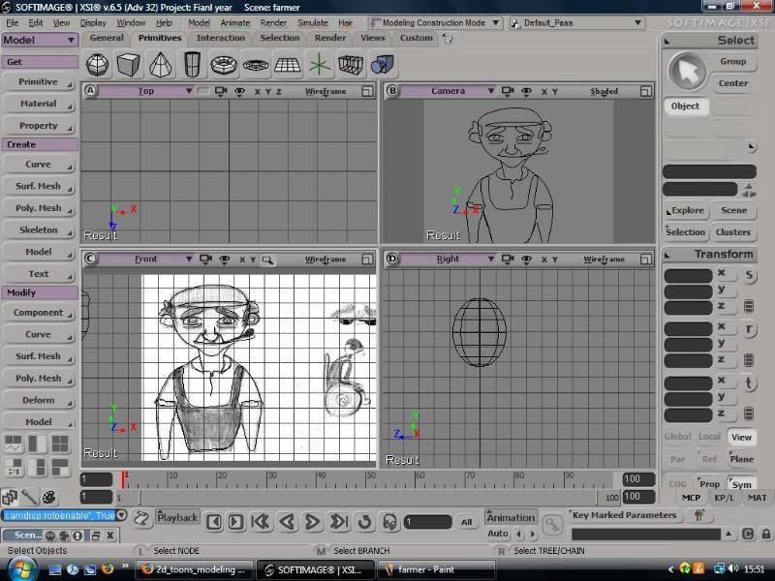Click the Deform button
This screenshot has width=775, height=581.
[x=39, y=400]
